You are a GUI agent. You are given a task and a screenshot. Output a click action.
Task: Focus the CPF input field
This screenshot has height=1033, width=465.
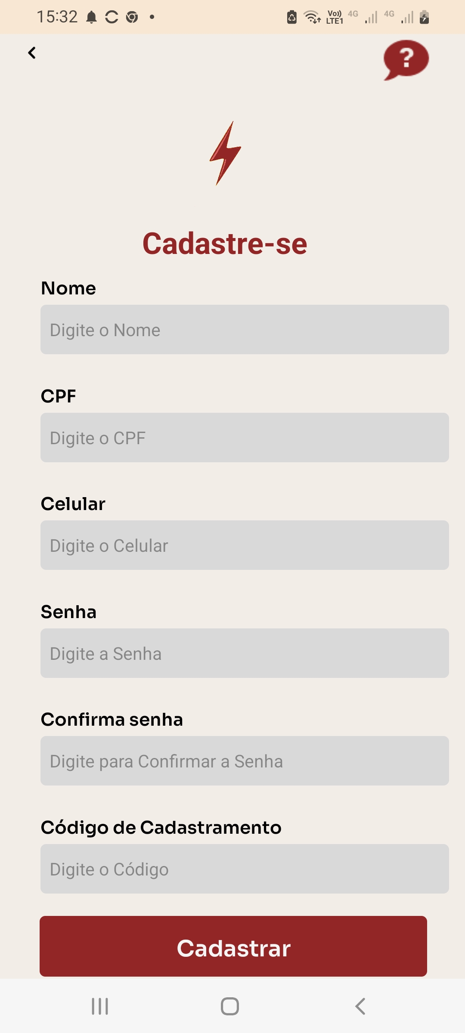245,438
